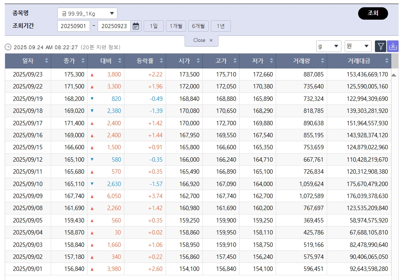Click the clock icon beside the timestamp
Screen dimensions: 403x280
tap(8, 47)
